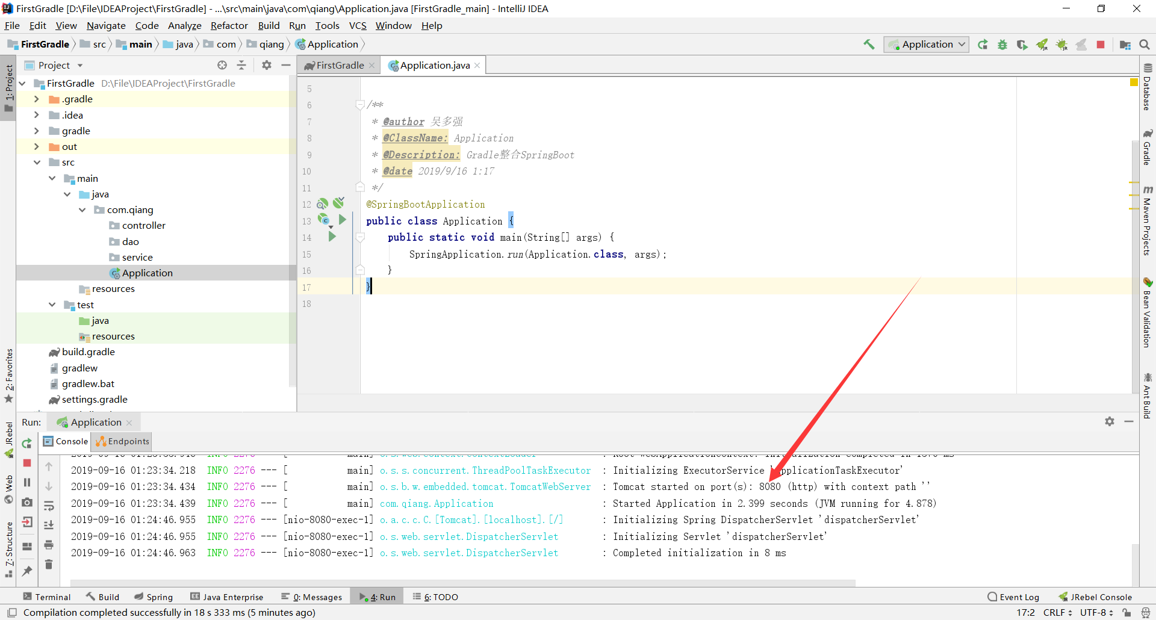Toggle the Bean Validation tool window

(1148, 312)
